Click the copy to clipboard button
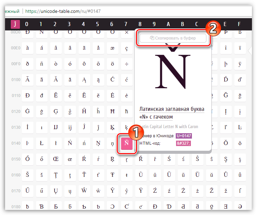Image resolution: width=257 pixels, height=215 pixels. (173, 38)
